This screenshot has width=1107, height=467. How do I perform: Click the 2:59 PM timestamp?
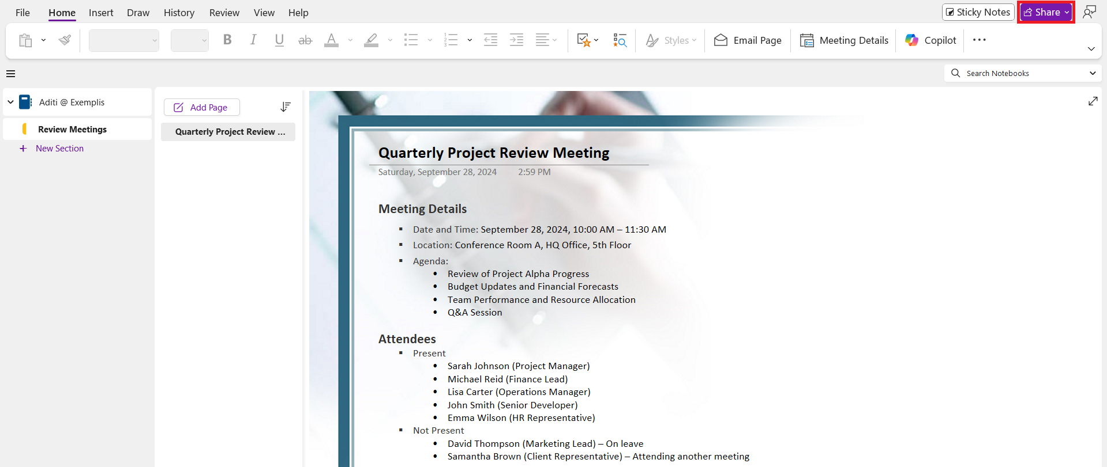tap(534, 172)
